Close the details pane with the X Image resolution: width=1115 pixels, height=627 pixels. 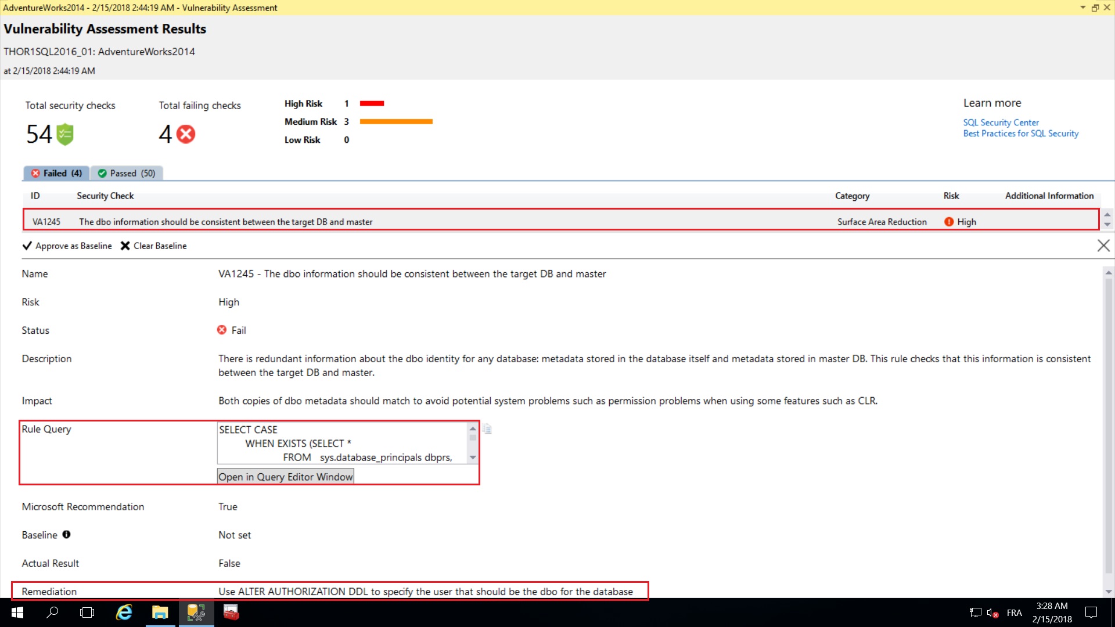coord(1103,246)
